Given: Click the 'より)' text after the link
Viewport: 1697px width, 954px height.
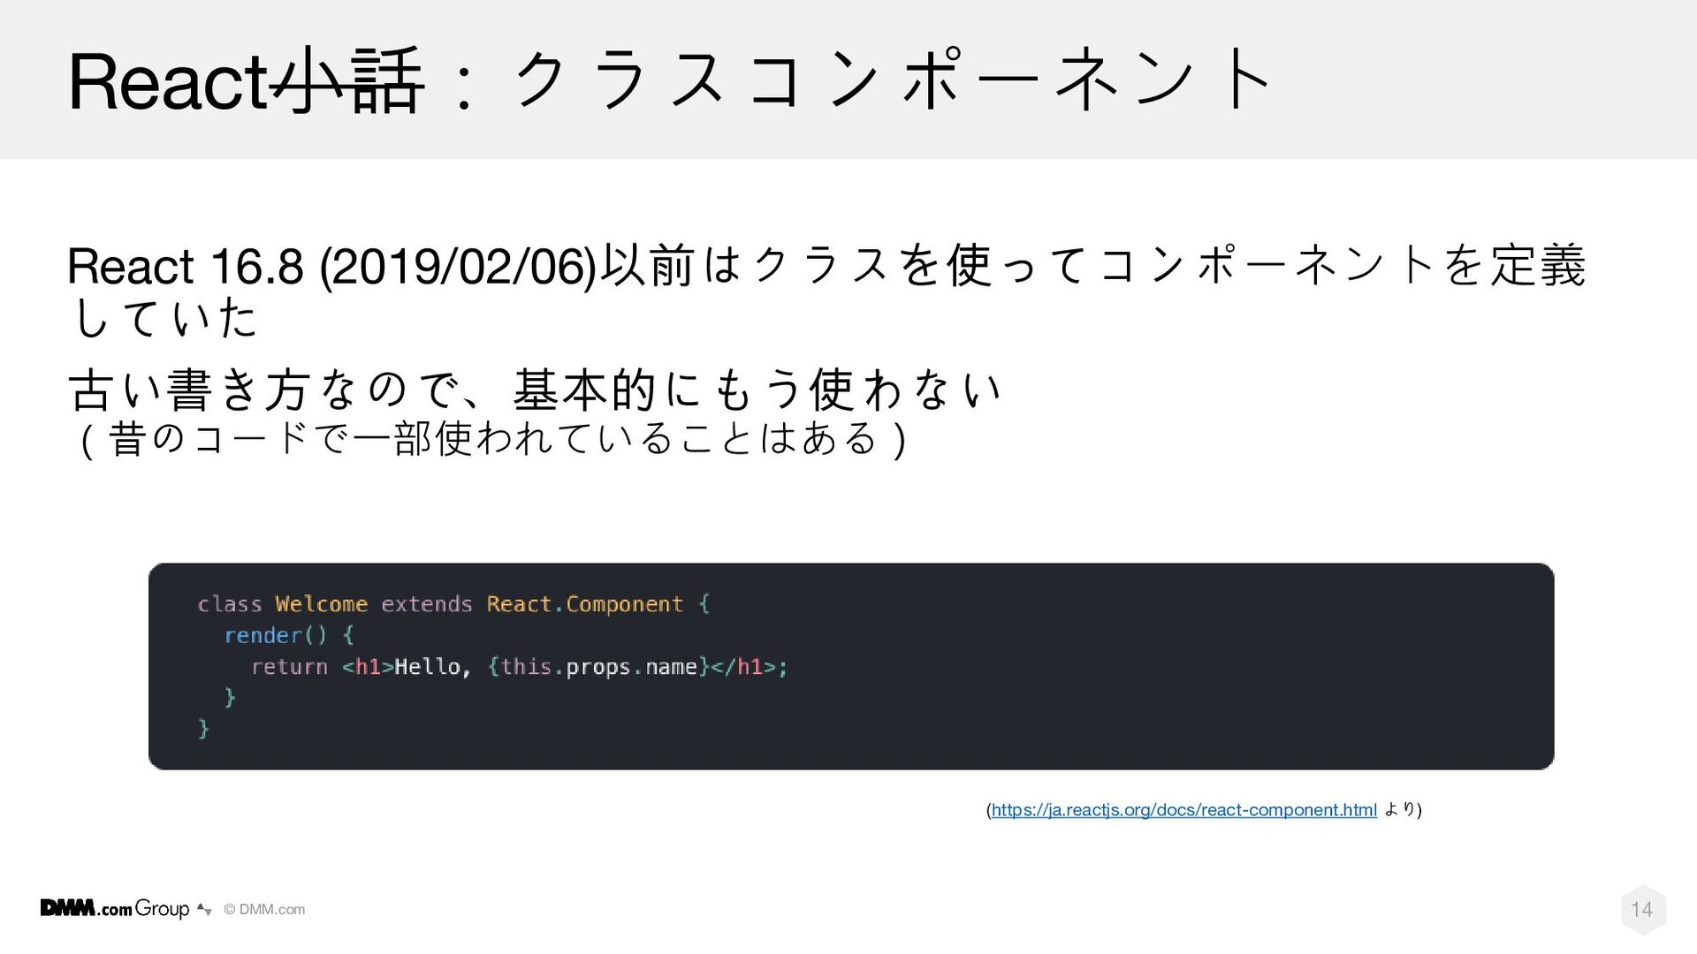Looking at the screenshot, I should (1403, 809).
